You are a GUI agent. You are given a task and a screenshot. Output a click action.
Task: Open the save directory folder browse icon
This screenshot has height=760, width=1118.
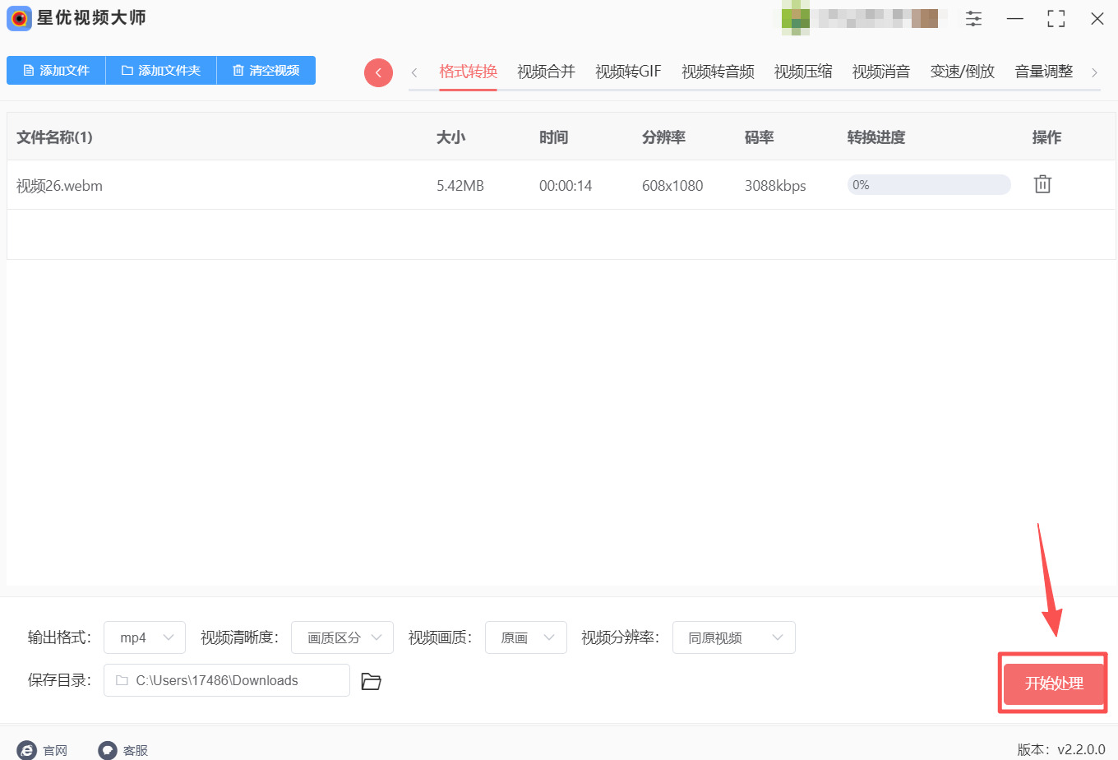coord(371,681)
